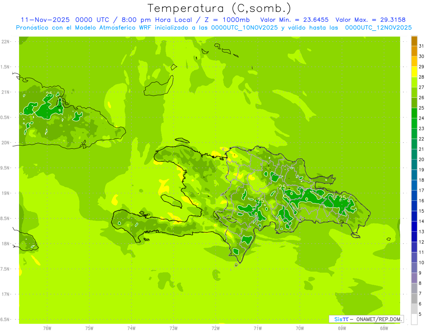Click the "17N" latitude label
The width and height of the screenshot is (431, 333).
click(x=5, y=294)
